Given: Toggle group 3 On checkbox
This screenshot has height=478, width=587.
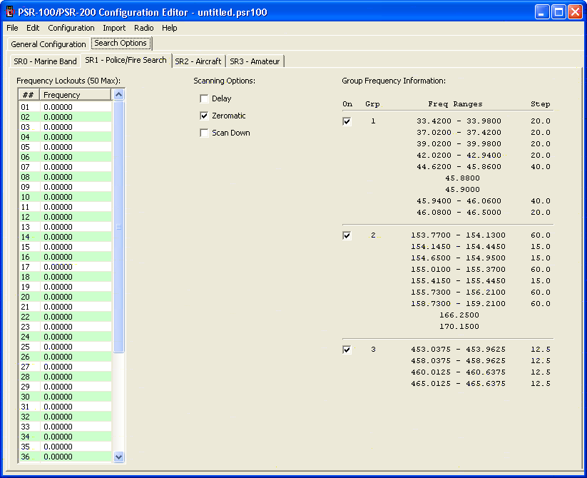Looking at the screenshot, I should [347, 350].
